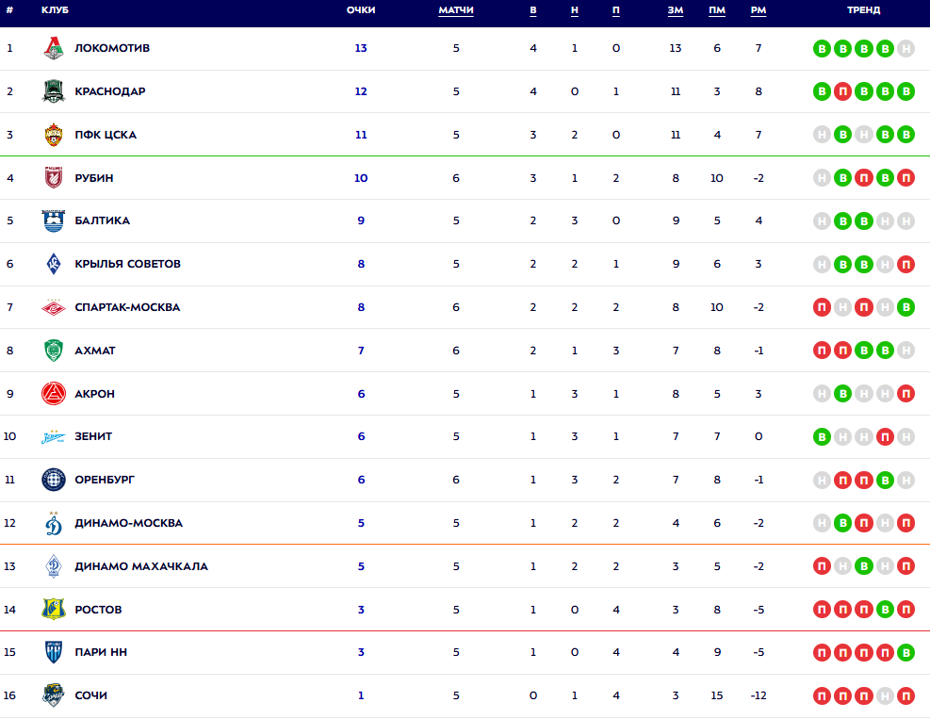Sort table by МАТЧИ column header
Image resolution: width=930 pixels, height=719 pixels.
(x=456, y=10)
